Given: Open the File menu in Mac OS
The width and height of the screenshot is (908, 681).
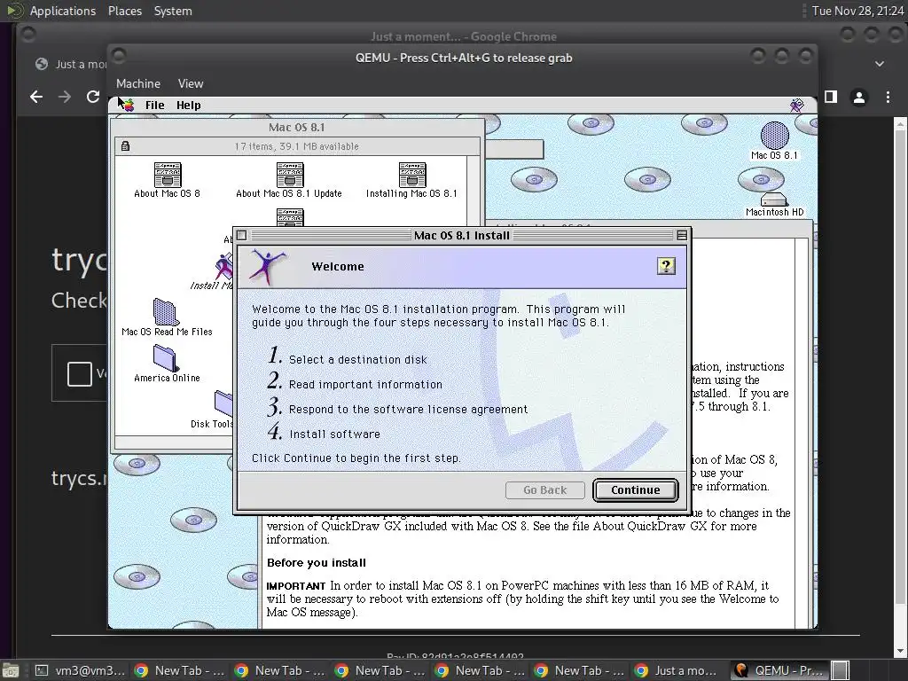Looking at the screenshot, I should click(154, 105).
